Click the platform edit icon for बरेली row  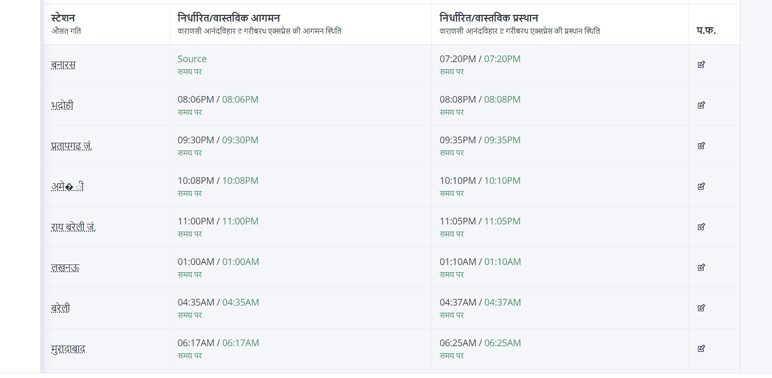click(x=701, y=308)
